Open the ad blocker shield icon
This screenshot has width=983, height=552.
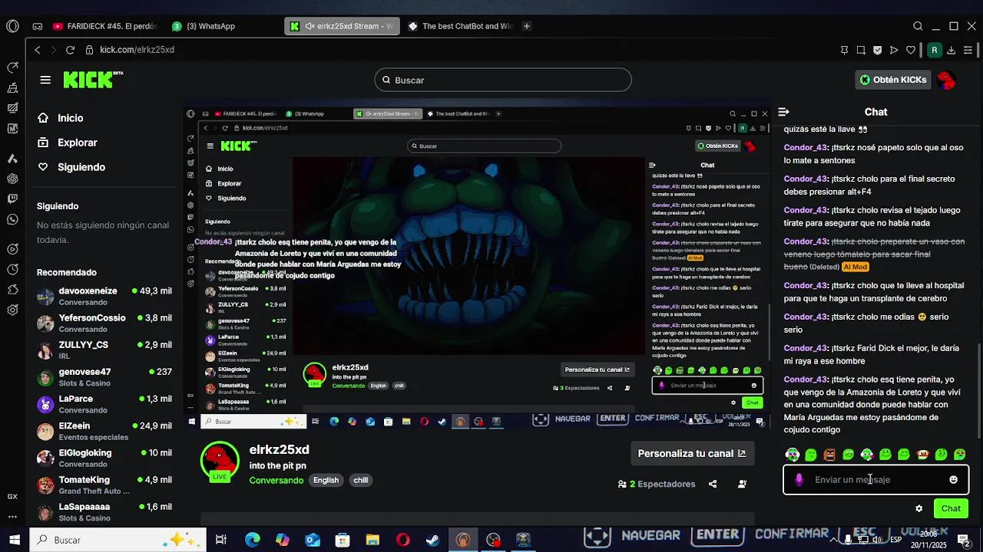click(x=877, y=50)
